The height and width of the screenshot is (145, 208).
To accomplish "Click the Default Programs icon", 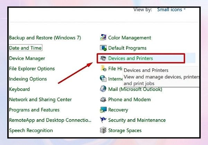I will [103, 48].
